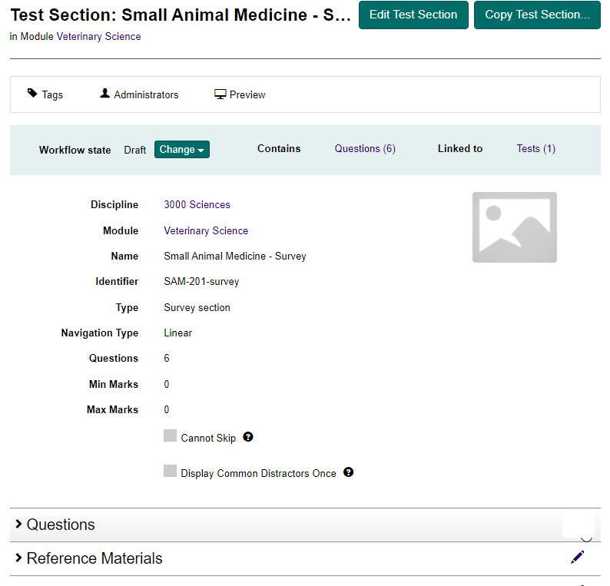
Task: Open the Tags tab
Action: coord(51,94)
